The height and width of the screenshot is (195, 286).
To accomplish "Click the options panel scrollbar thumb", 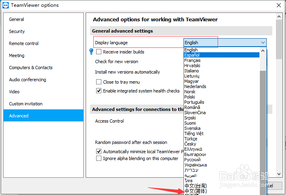I will click(279, 39).
